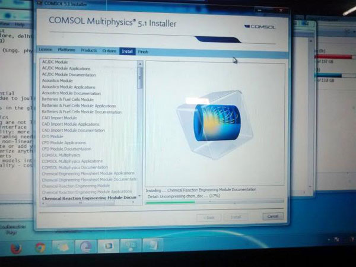Go to the Platforms step tab
356x267 pixels.
(x=66, y=50)
